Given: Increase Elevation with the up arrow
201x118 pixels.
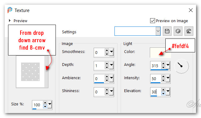Looking at the screenshot, I should pyautogui.click(x=163, y=90).
